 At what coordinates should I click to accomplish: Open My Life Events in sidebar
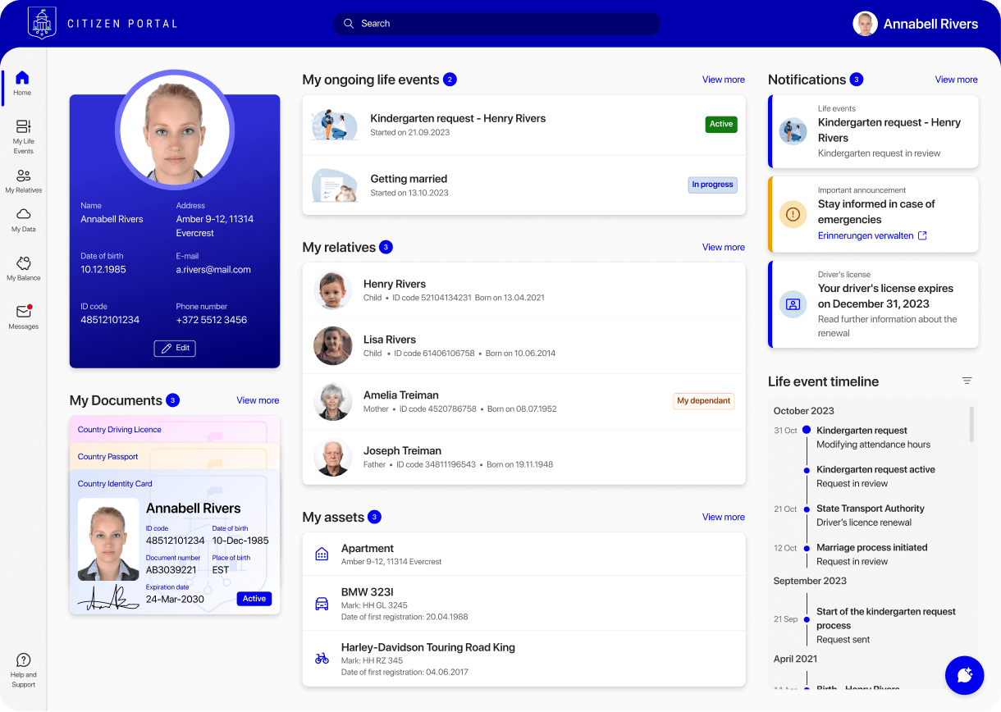tap(23, 136)
